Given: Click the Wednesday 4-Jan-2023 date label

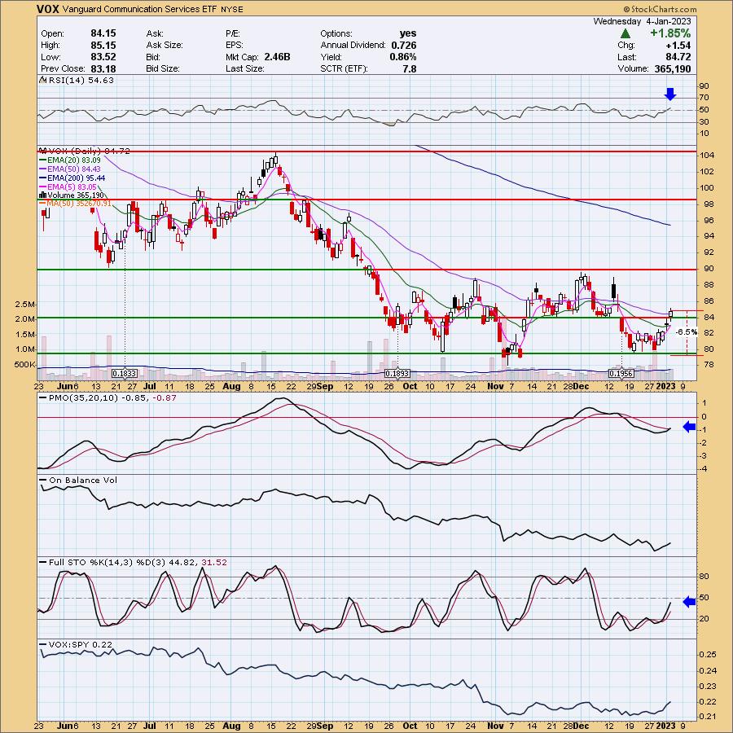Looking at the screenshot, I should (643, 21).
